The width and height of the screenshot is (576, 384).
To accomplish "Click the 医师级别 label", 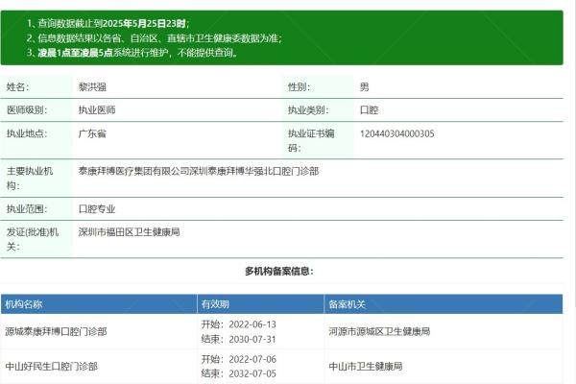I will tap(27, 109).
